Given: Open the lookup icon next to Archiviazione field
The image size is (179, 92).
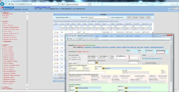Looking at the screenshot, I should [97, 63].
